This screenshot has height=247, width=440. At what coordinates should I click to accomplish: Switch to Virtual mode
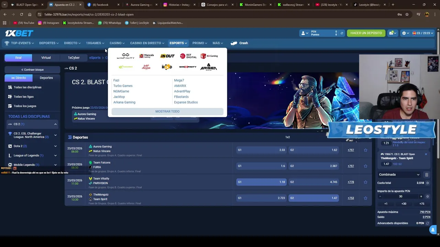pyautogui.click(x=46, y=58)
